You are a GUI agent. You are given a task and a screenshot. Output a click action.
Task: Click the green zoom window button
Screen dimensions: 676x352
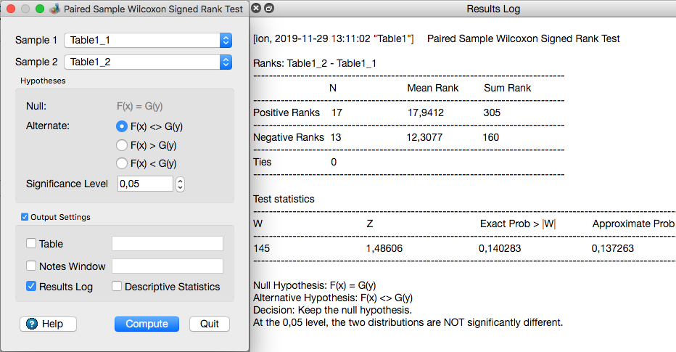pos(38,9)
